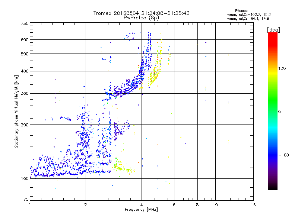Click the phase colorbar
Viewport: 298px width, 223px height.
273,111
